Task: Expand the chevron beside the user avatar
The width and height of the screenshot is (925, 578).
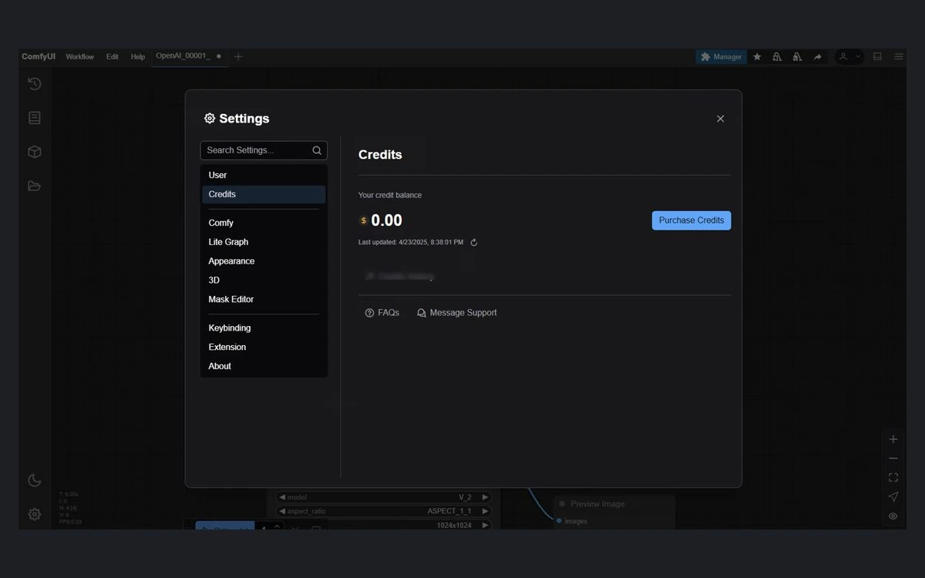Action: (857, 57)
